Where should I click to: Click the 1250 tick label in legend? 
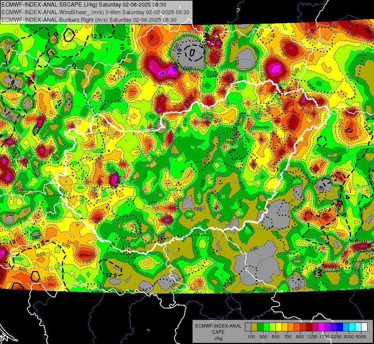pos(312,337)
